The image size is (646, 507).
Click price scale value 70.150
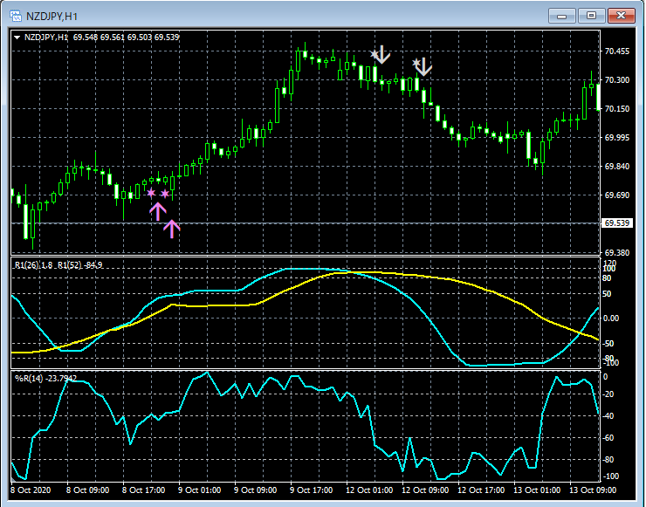point(616,109)
